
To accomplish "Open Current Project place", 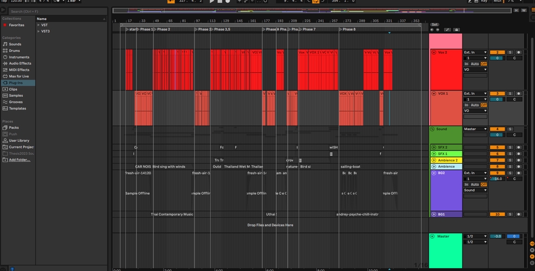I will 21,147.
